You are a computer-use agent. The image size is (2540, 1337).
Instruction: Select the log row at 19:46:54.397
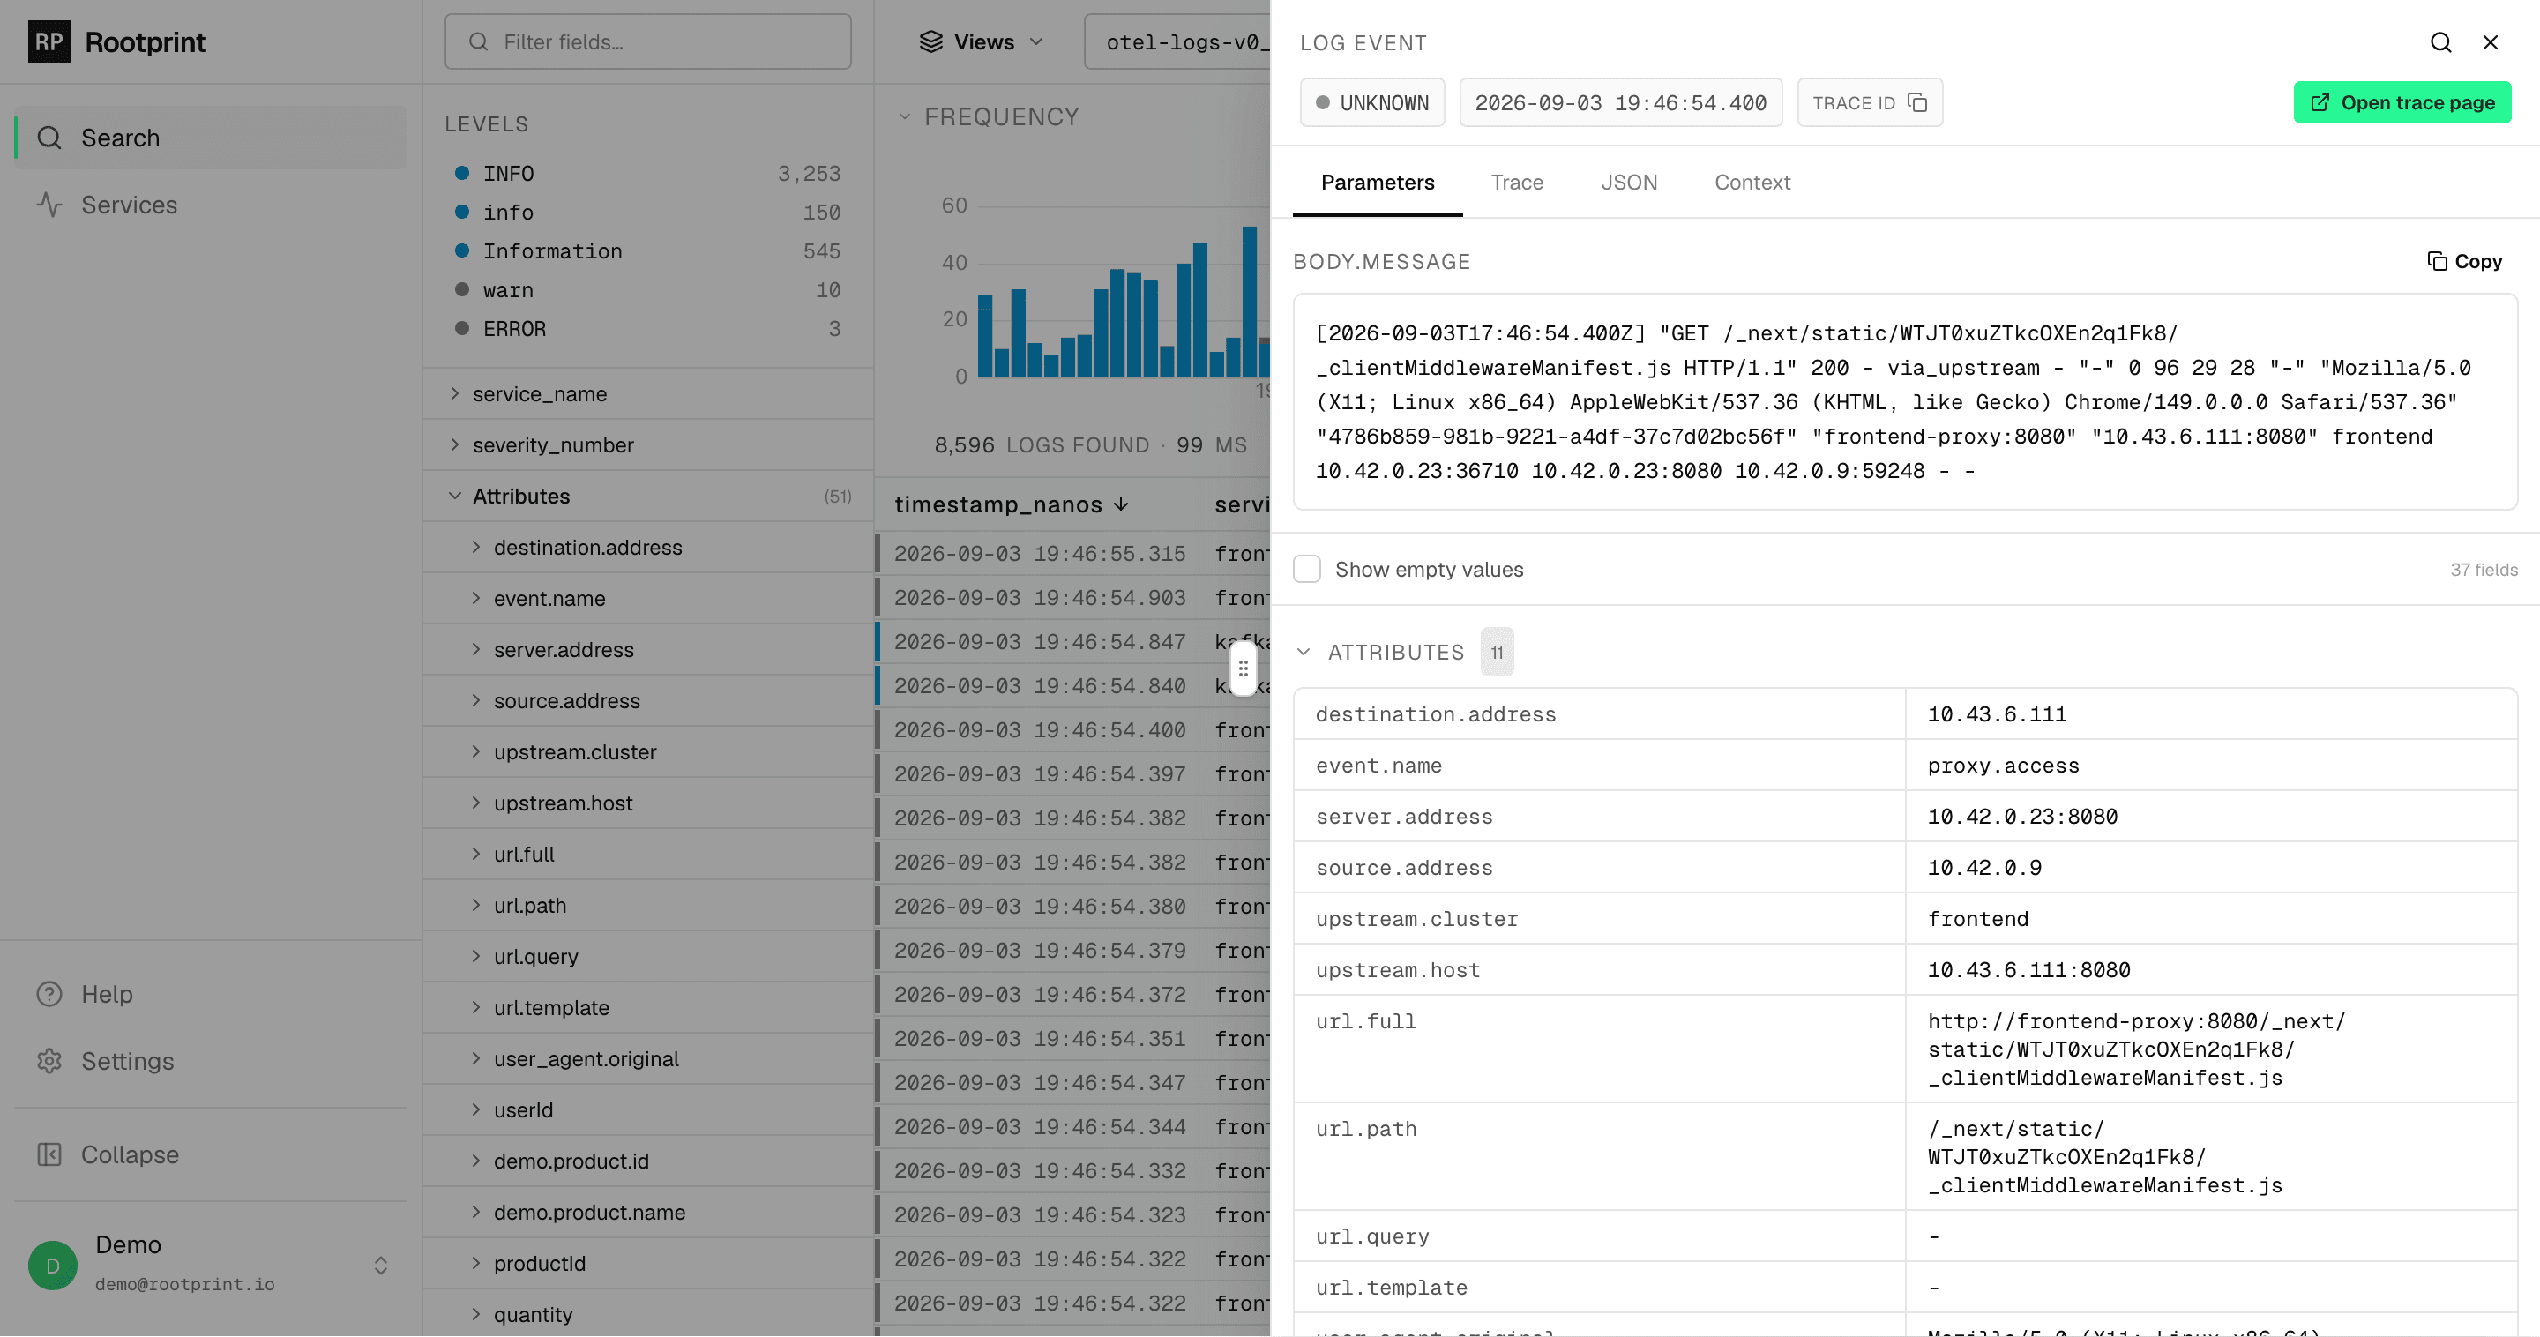pyautogui.click(x=1072, y=774)
